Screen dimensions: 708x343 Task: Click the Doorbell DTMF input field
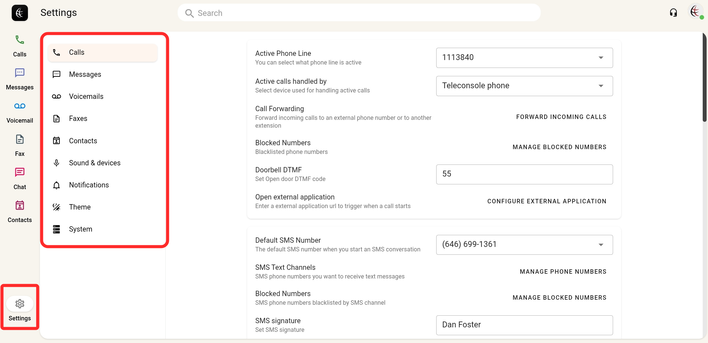pyautogui.click(x=524, y=174)
